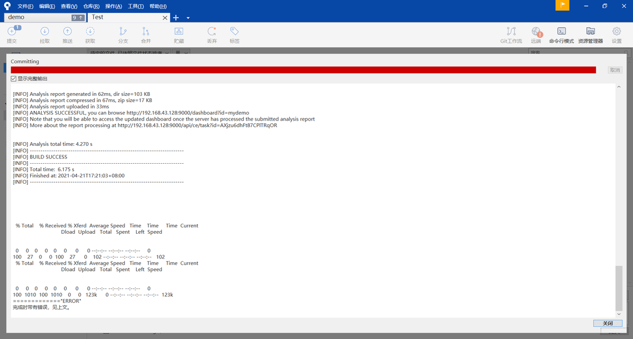This screenshot has width=633, height=339.
Task: Open the 工具(T) menu
Action: tap(136, 6)
